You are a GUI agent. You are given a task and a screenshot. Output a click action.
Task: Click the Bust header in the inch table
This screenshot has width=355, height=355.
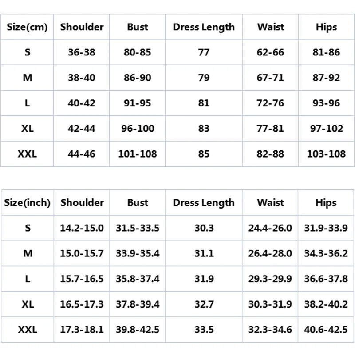coord(138,203)
